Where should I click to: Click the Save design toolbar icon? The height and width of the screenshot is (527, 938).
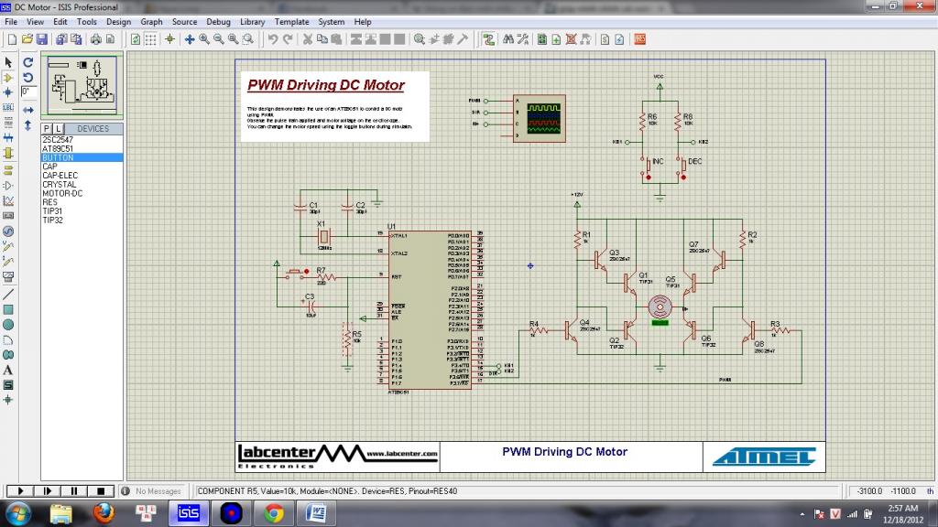41,39
